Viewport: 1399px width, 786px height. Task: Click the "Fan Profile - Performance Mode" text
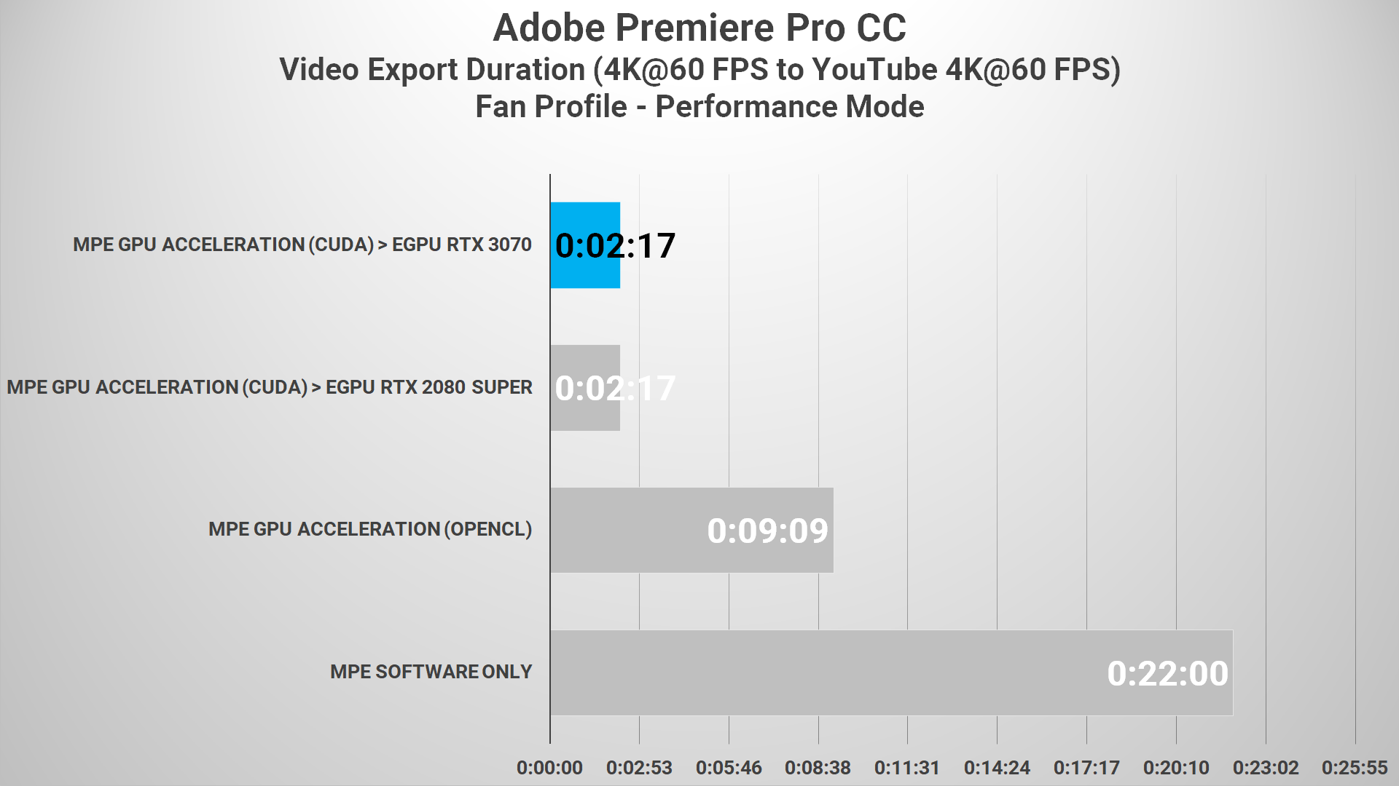click(699, 107)
